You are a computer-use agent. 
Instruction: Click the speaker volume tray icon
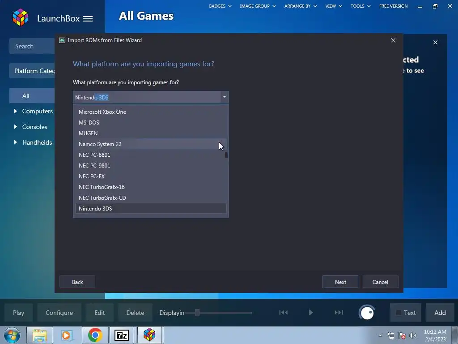coord(413,335)
